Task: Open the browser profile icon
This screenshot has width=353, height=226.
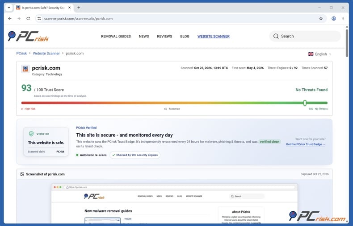Action: [x=334, y=19]
